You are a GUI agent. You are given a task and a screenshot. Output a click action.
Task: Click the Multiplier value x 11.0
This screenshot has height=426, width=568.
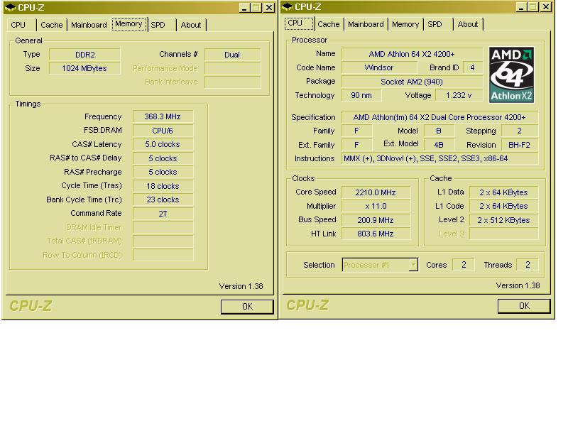click(376, 207)
